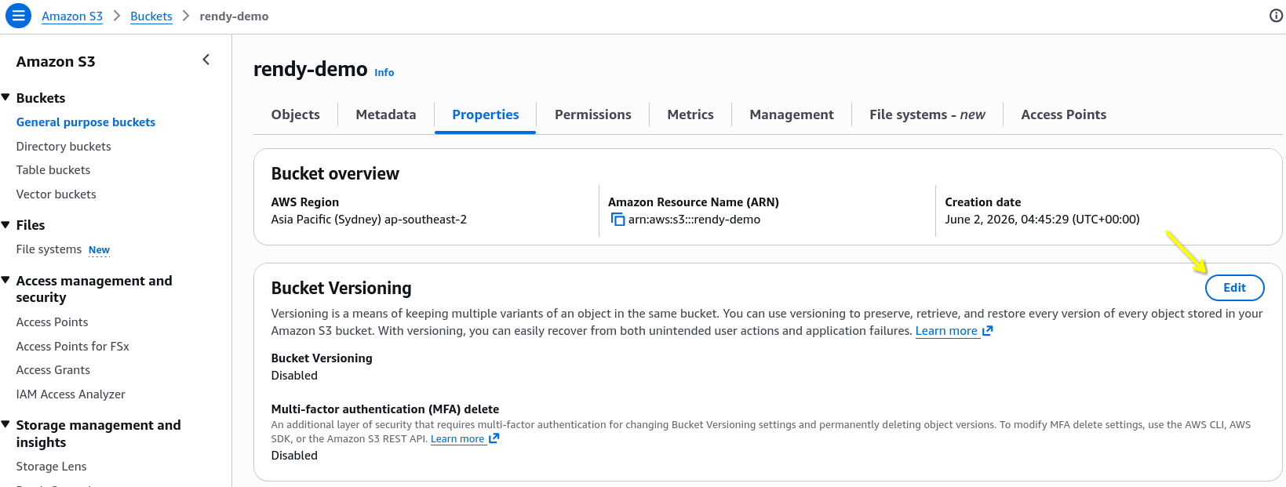Screen dimensions: 1286x487
Task: Switch to the Metadata tab
Action: click(x=386, y=114)
